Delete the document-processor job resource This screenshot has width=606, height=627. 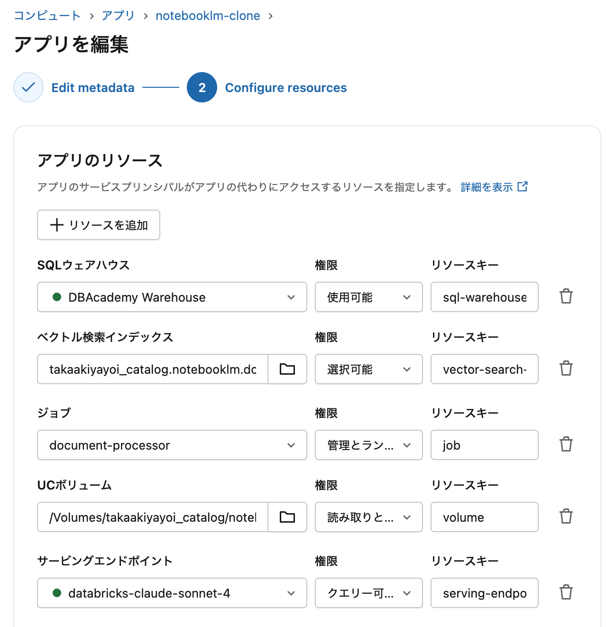(566, 444)
